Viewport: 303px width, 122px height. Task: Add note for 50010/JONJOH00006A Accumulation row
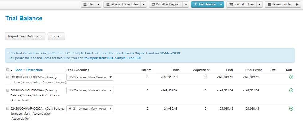pos(291,90)
